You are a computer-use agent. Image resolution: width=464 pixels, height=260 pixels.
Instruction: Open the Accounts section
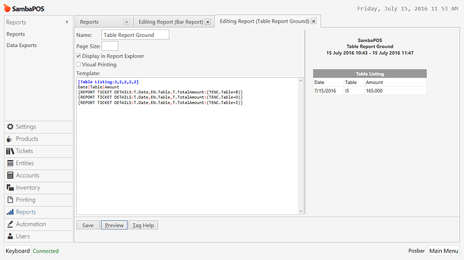click(38, 175)
